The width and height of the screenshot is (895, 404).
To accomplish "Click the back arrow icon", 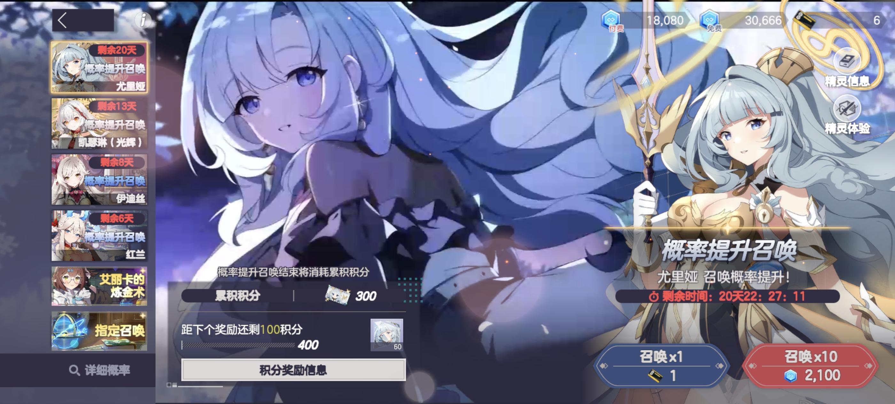I will [x=63, y=20].
